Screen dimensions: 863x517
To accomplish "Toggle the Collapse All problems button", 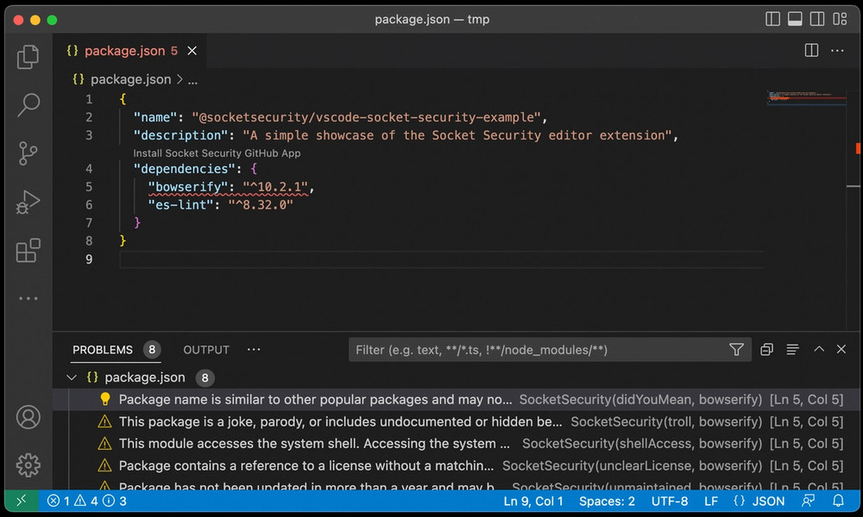I will [x=792, y=349].
